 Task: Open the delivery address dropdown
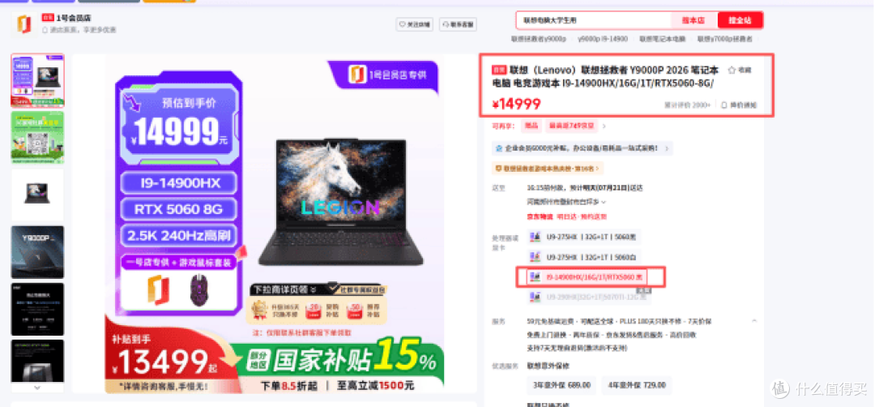coord(566,202)
